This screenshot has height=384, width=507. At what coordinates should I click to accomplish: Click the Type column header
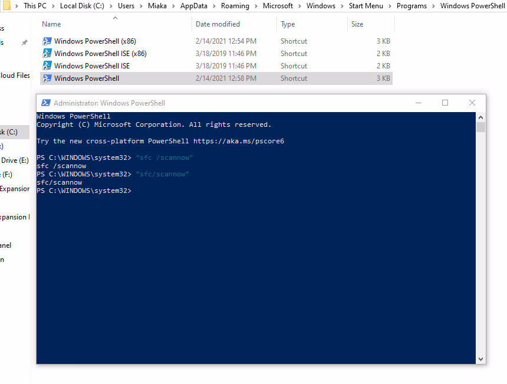(288, 24)
